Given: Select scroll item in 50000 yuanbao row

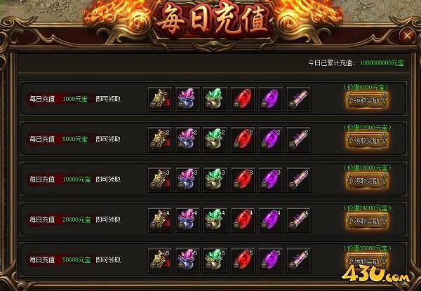Looking at the screenshot, I should pyautogui.click(x=299, y=260).
